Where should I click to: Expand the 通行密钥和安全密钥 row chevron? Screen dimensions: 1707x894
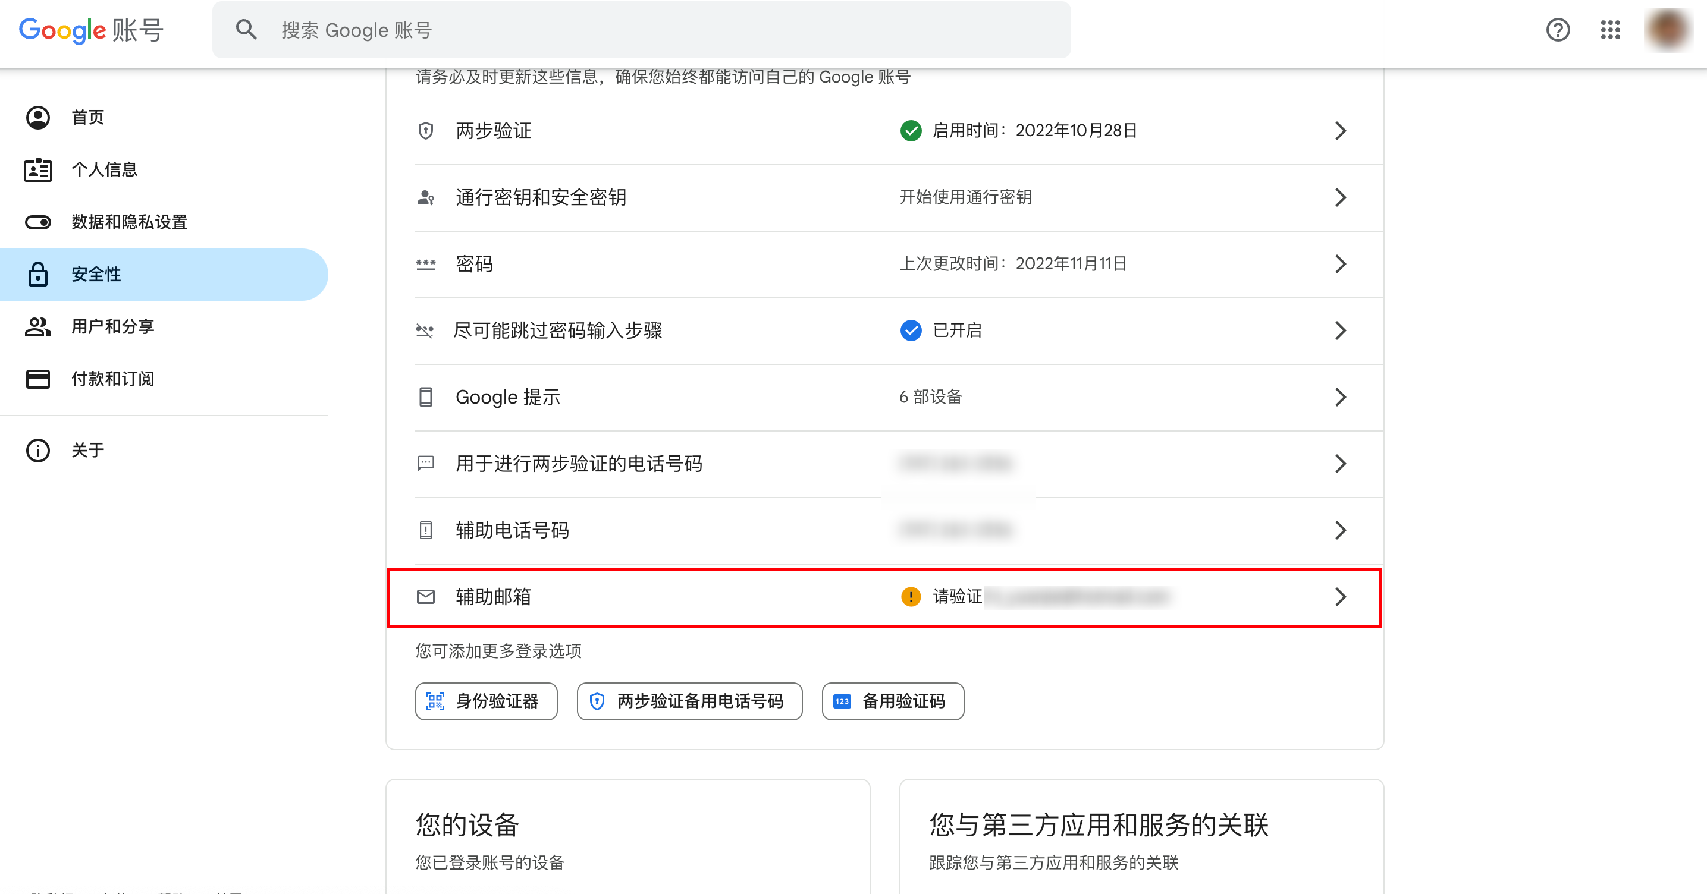[x=1340, y=197]
